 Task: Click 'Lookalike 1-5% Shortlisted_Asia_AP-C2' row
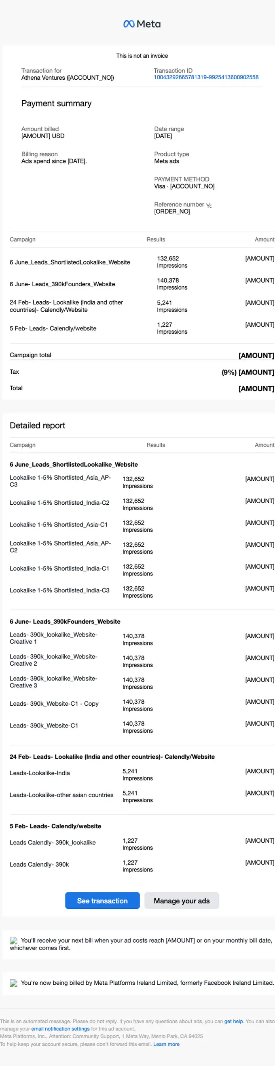pyautogui.click(x=142, y=548)
